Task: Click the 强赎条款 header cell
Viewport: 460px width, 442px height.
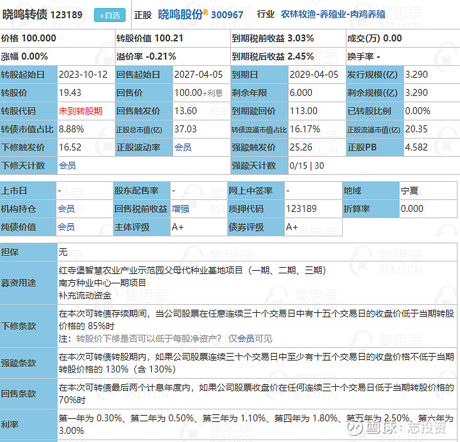Action: coord(28,363)
